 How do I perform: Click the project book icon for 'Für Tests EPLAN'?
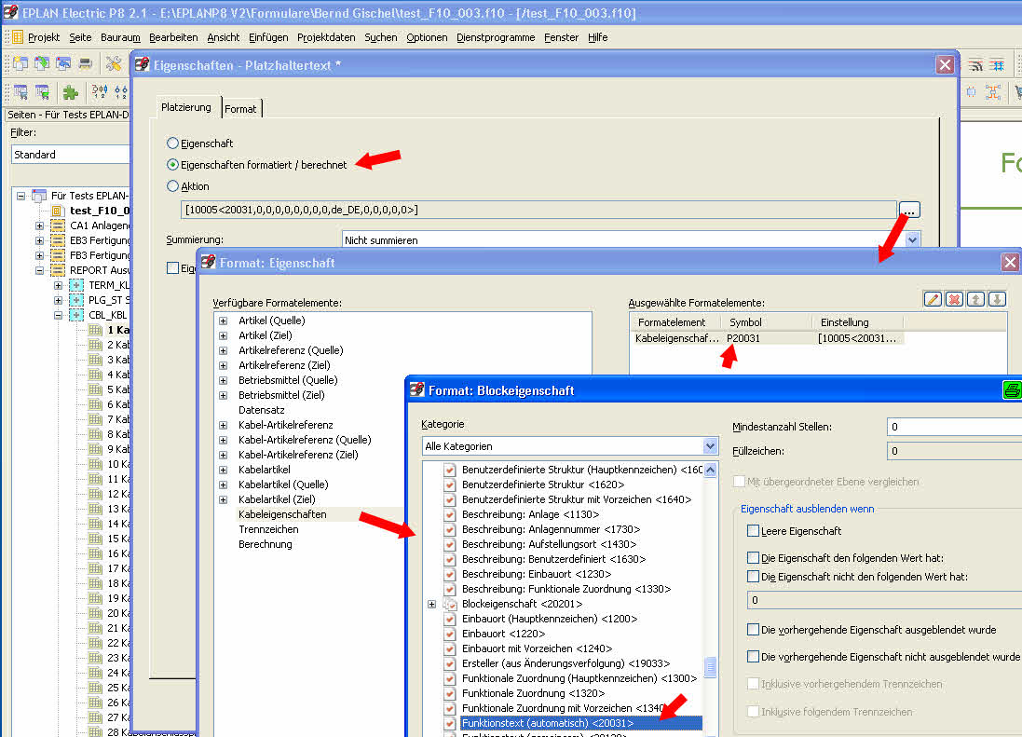tap(39, 196)
